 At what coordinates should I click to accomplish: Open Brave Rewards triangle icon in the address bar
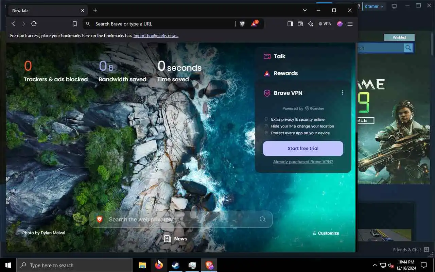(x=254, y=23)
